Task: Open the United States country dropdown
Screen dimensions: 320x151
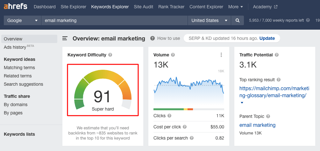Action: pyautogui.click(x=210, y=20)
